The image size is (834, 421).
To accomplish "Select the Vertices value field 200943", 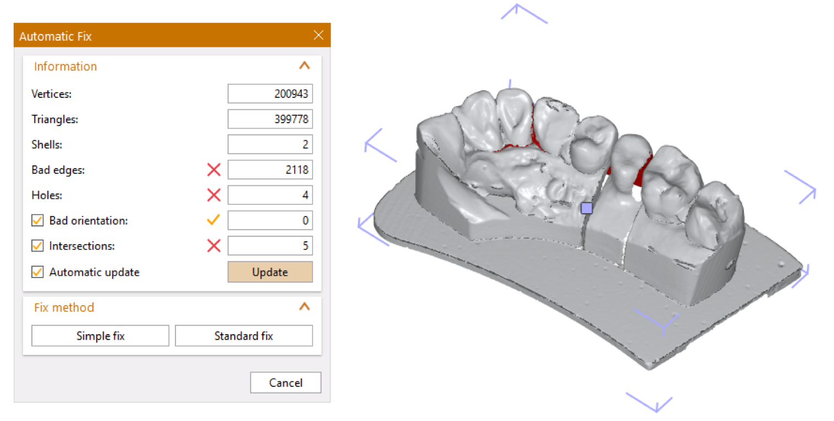I will 270,94.
